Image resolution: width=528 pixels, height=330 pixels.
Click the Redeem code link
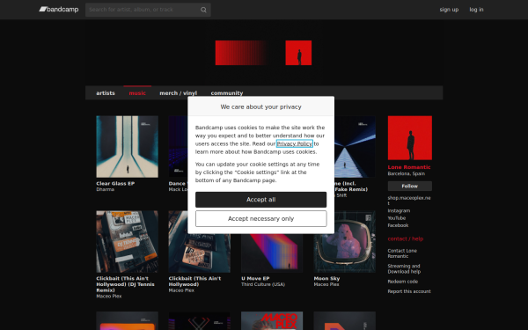click(x=403, y=282)
